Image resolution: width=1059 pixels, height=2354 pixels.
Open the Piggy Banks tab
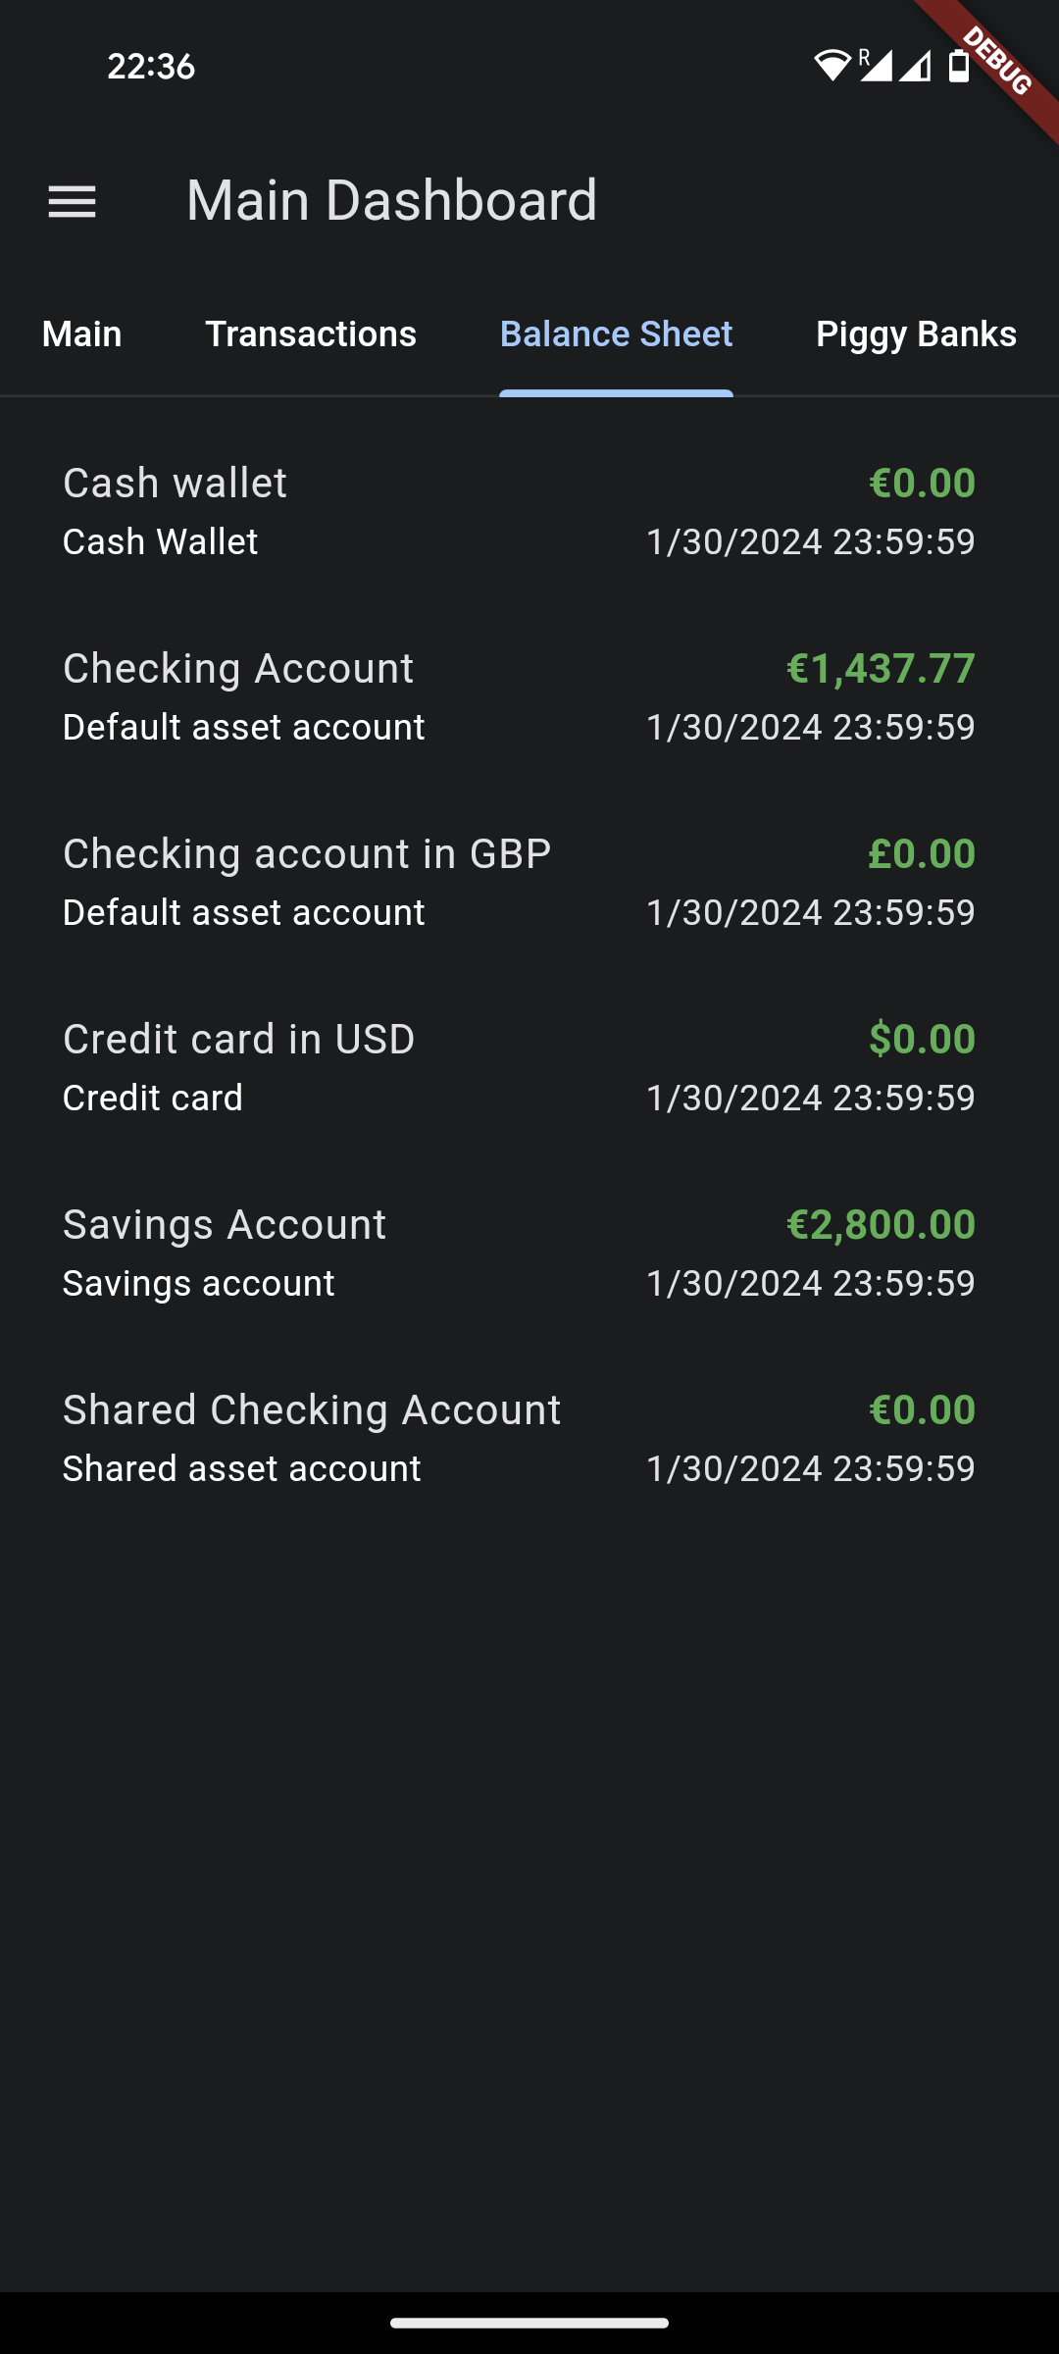click(916, 334)
